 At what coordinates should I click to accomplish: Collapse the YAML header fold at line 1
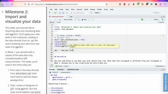pos(53,25)
